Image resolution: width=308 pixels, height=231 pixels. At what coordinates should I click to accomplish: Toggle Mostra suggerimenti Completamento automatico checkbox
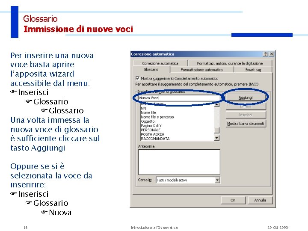point(137,78)
